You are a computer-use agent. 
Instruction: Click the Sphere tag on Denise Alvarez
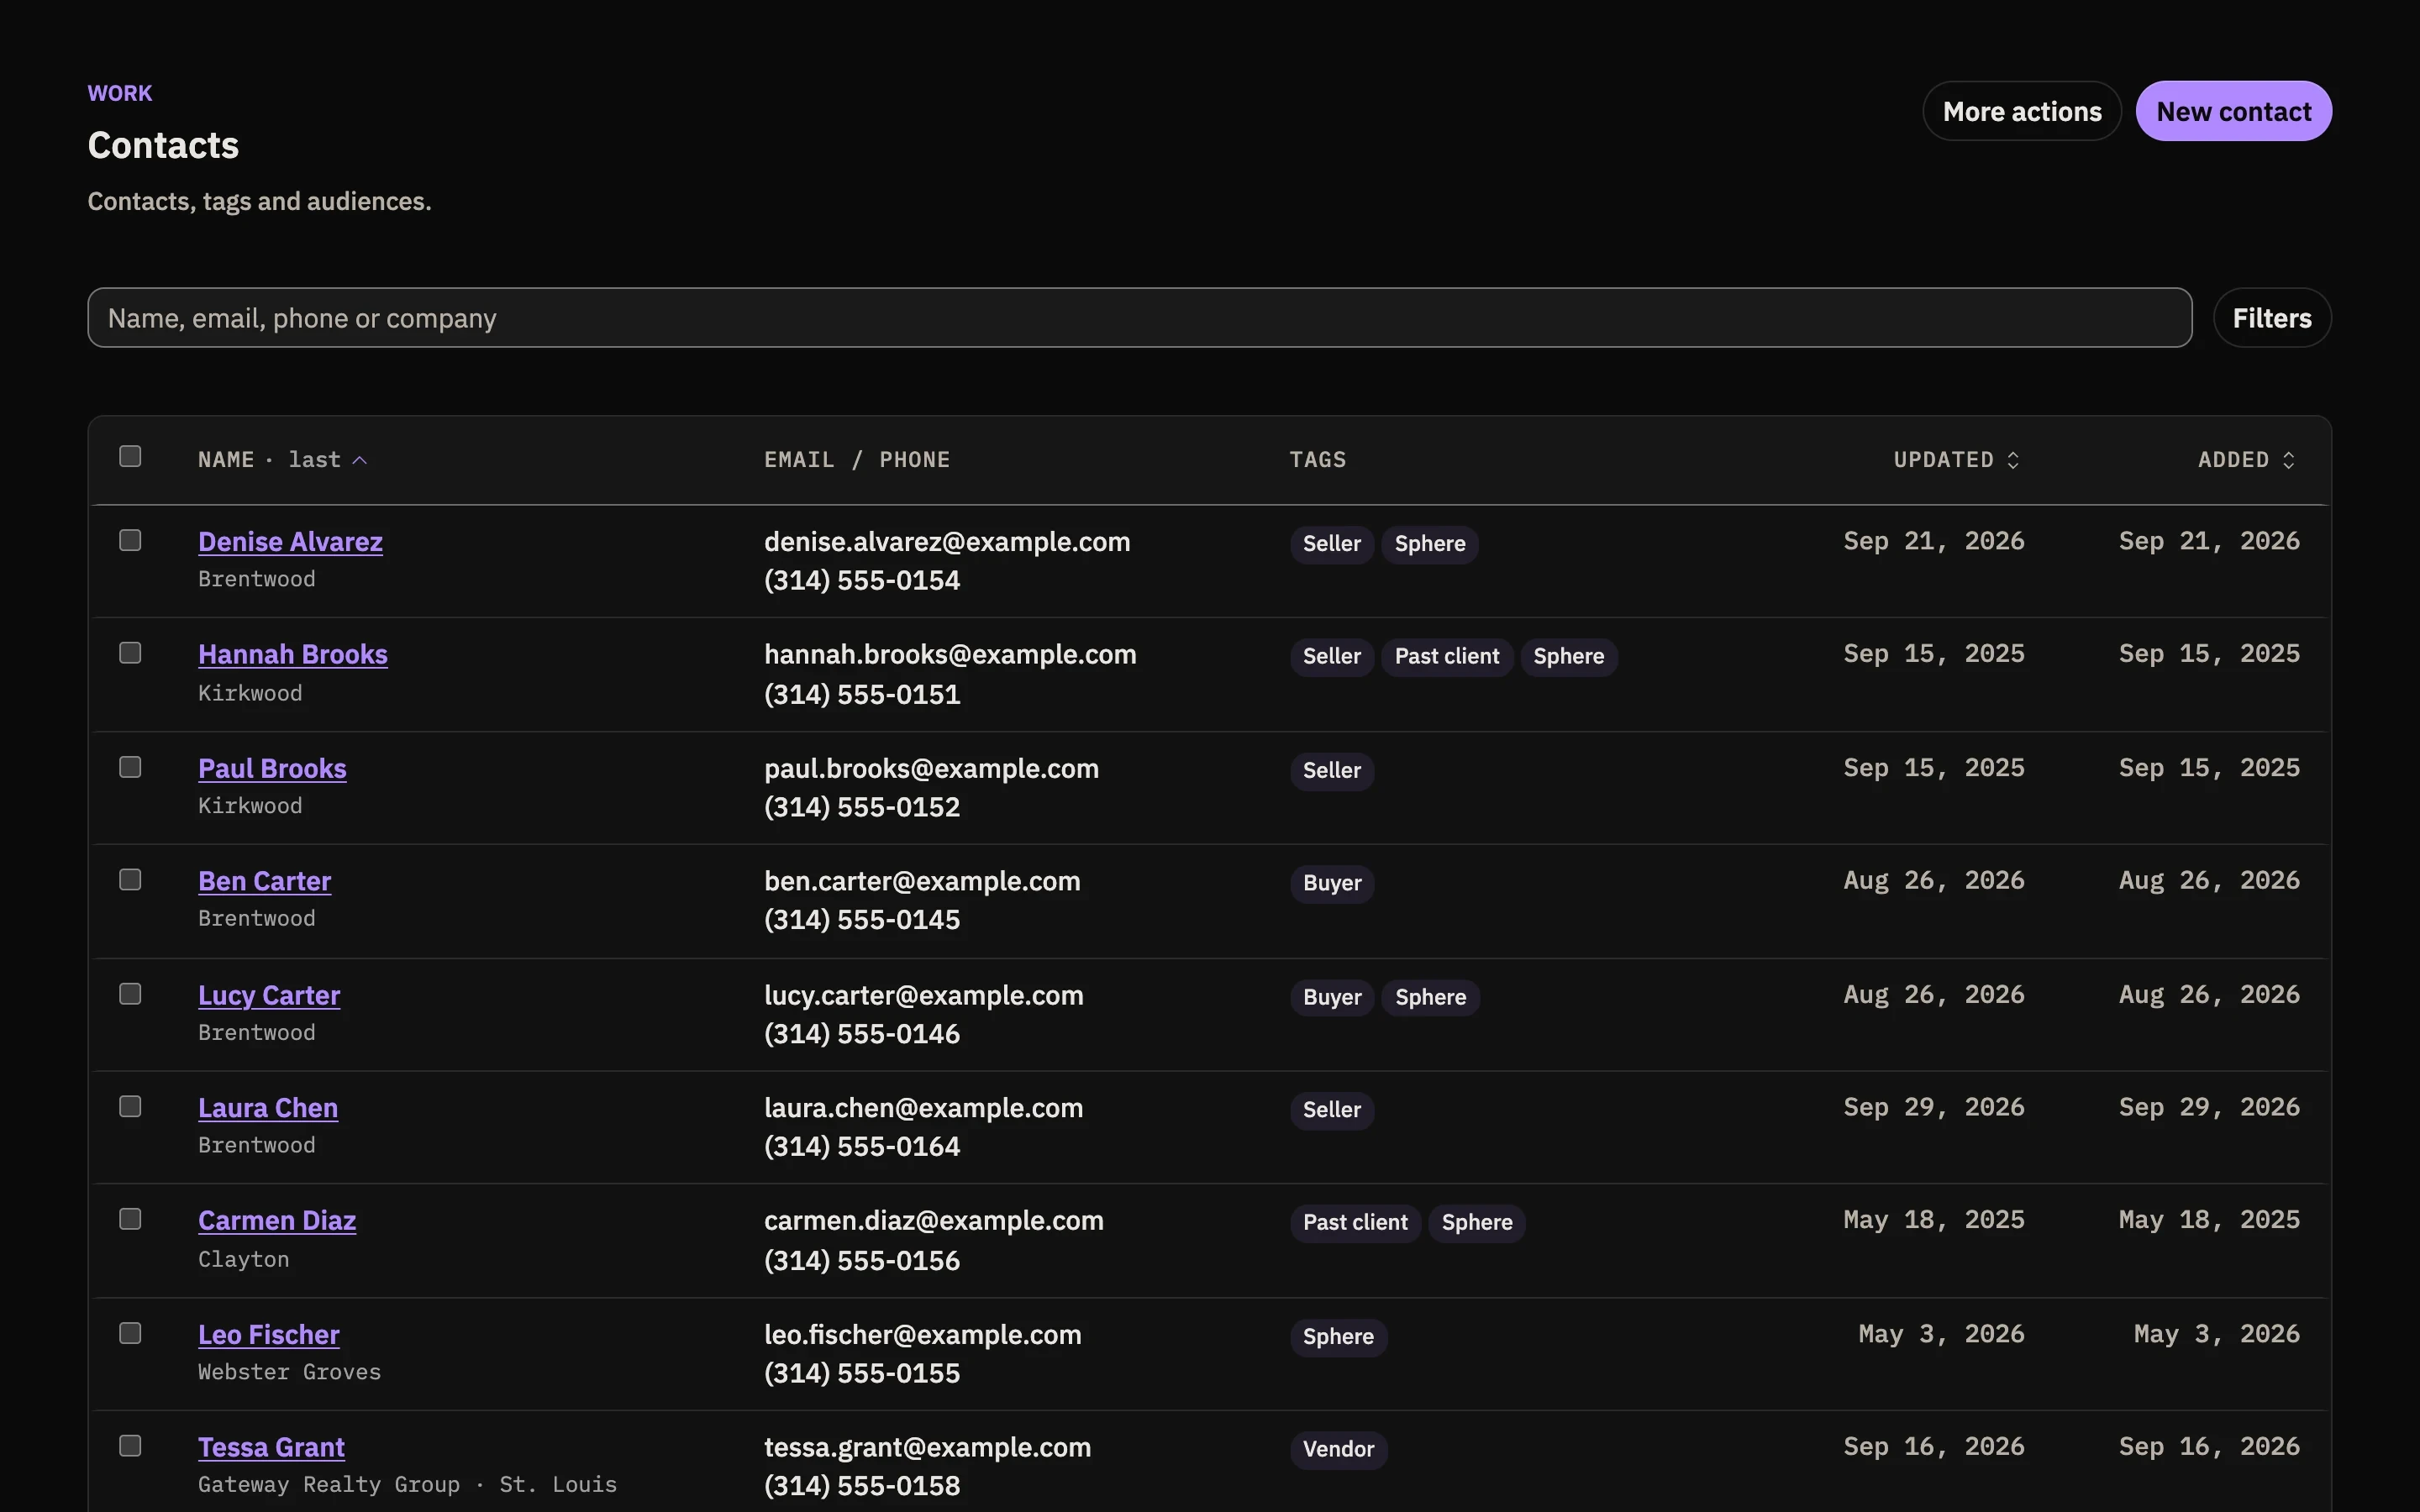click(1430, 544)
